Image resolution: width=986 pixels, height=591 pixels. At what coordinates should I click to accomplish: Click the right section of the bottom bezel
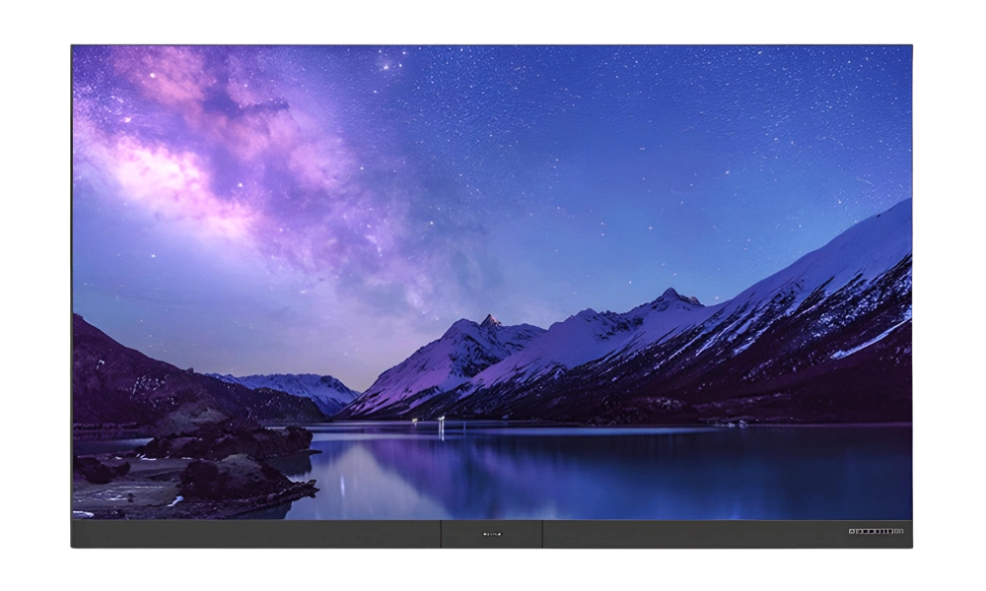point(727,534)
